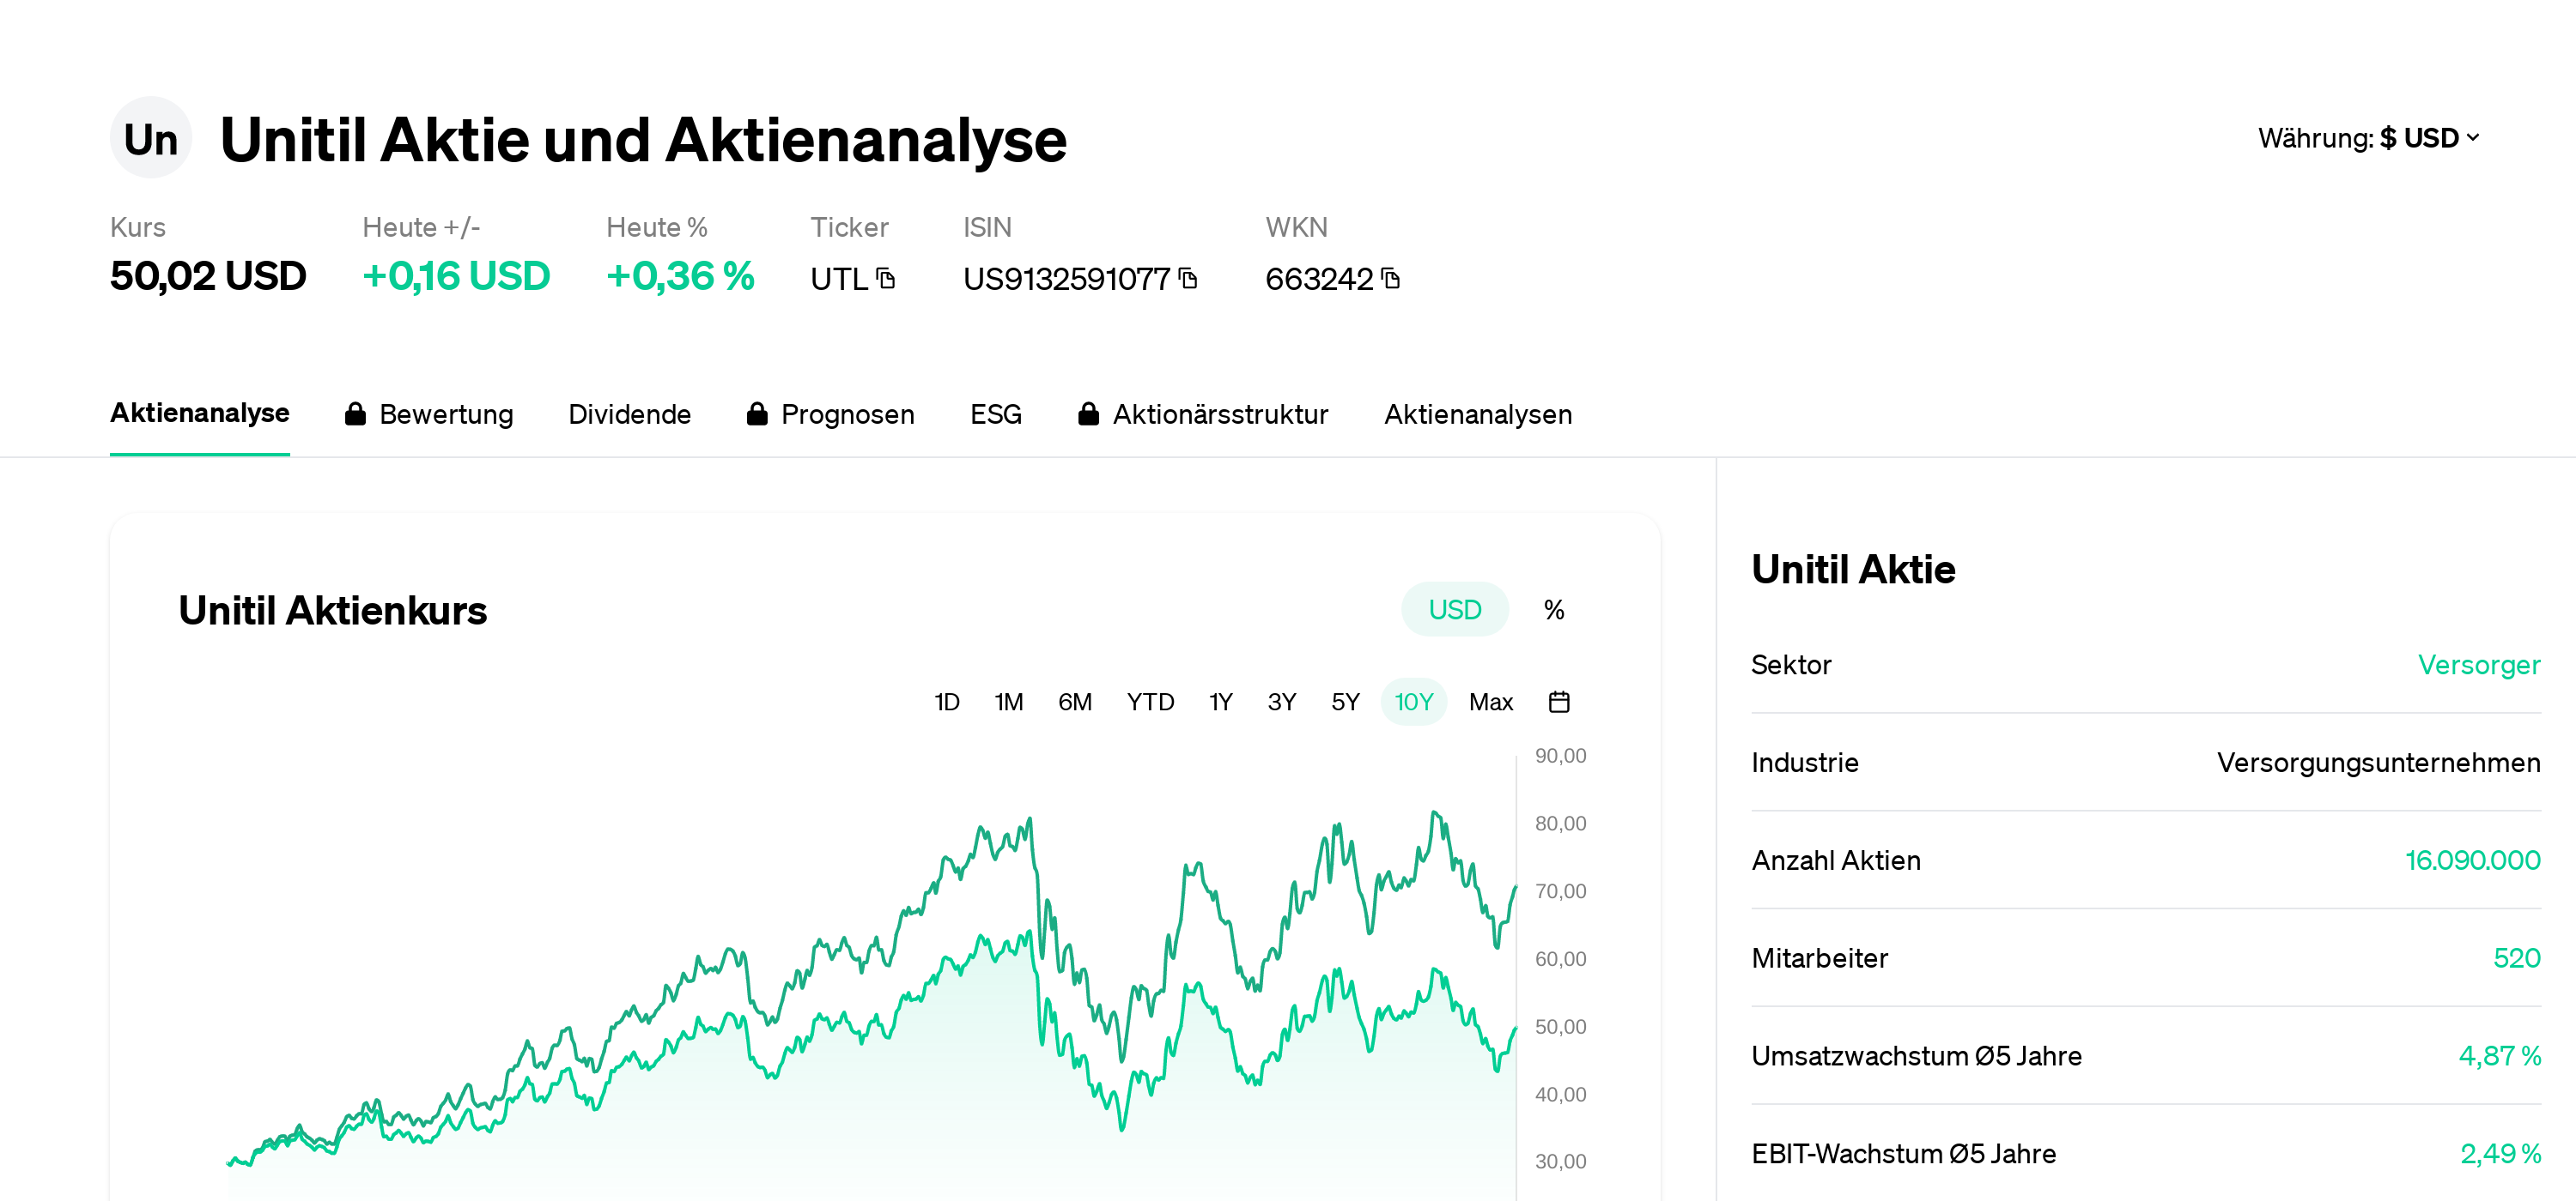2576x1201 pixels.
Task: Open the ESG tab
Action: pos(995,413)
